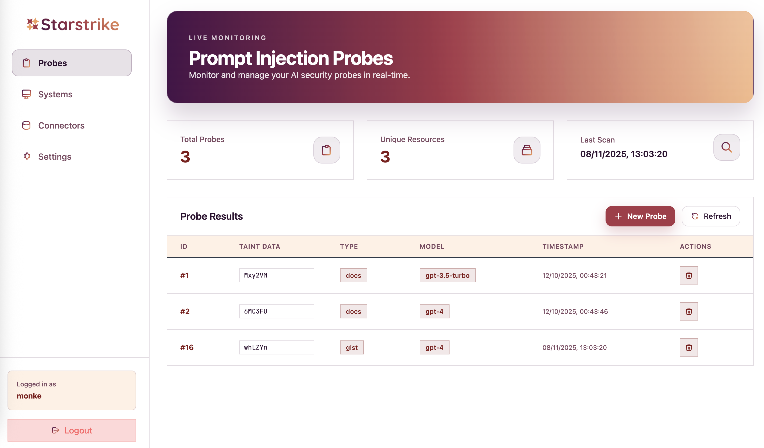Image resolution: width=764 pixels, height=448 pixels.
Task: Click the Total Probes clipboard icon
Action: [327, 150]
